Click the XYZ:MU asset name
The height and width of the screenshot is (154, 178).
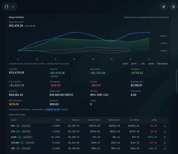[x=15, y=143]
